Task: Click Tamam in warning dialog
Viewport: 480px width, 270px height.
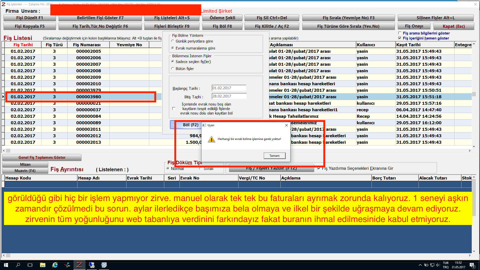Action: (274, 156)
